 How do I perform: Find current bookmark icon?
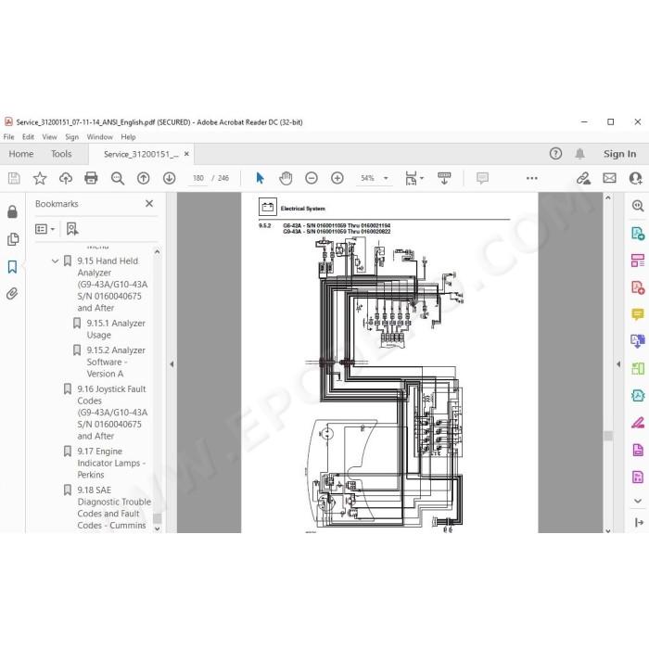(x=72, y=229)
